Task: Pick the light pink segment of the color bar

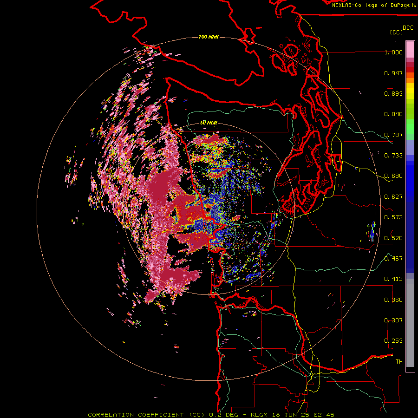Action: (410, 50)
